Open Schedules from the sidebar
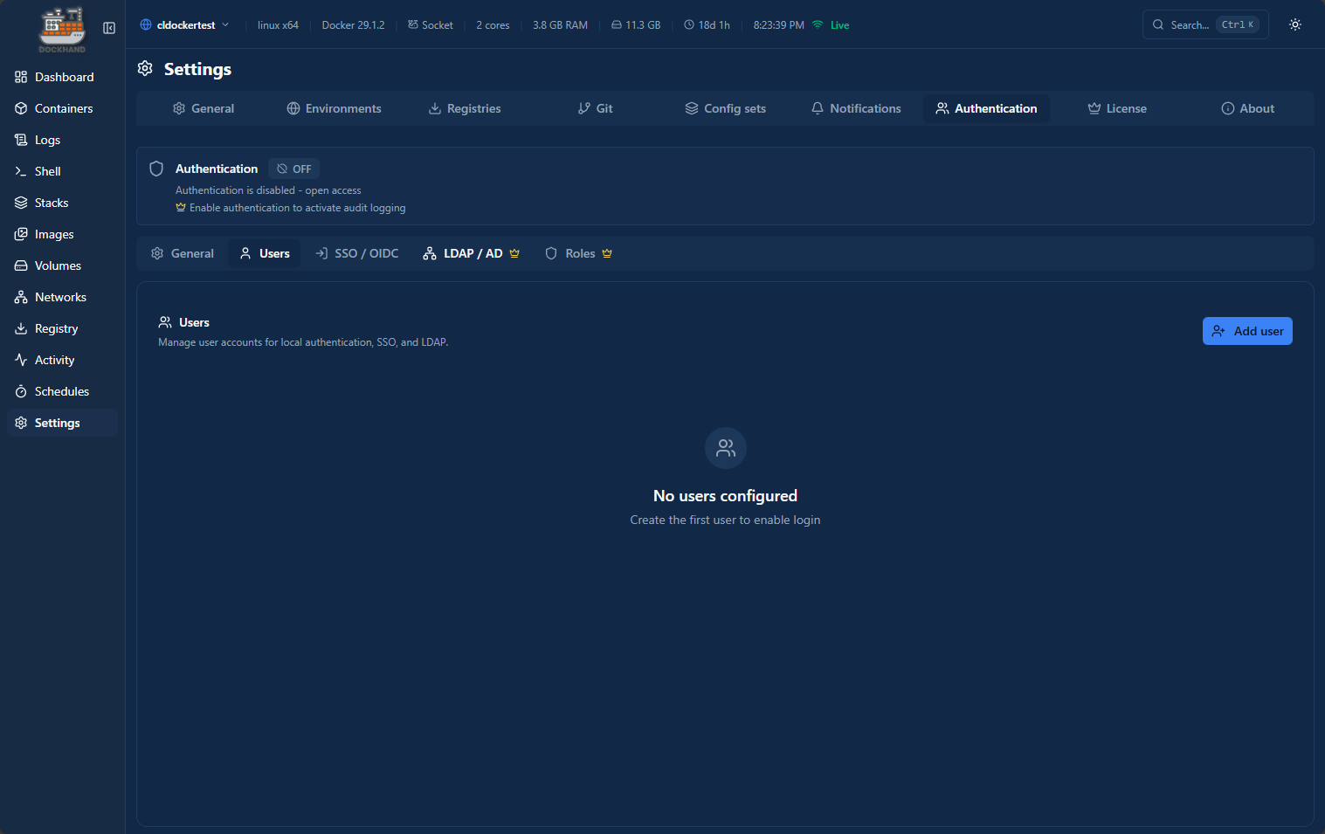The height and width of the screenshot is (834, 1325). pos(62,390)
